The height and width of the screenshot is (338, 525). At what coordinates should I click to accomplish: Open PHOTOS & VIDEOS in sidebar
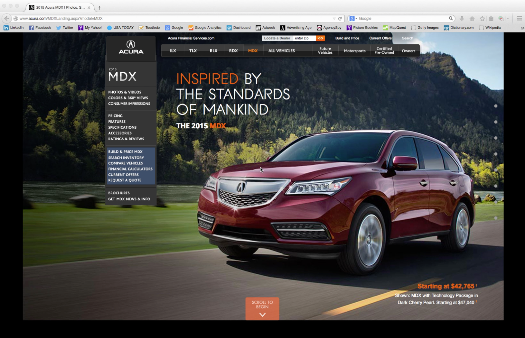click(125, 92)
